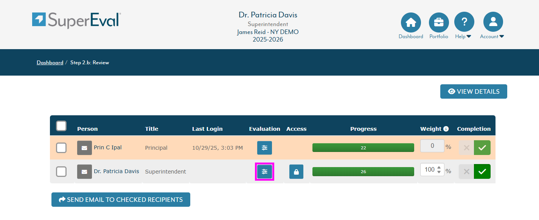Click the email icon beside Dr. Patricia Davis
539x220 pixels.
84,172
